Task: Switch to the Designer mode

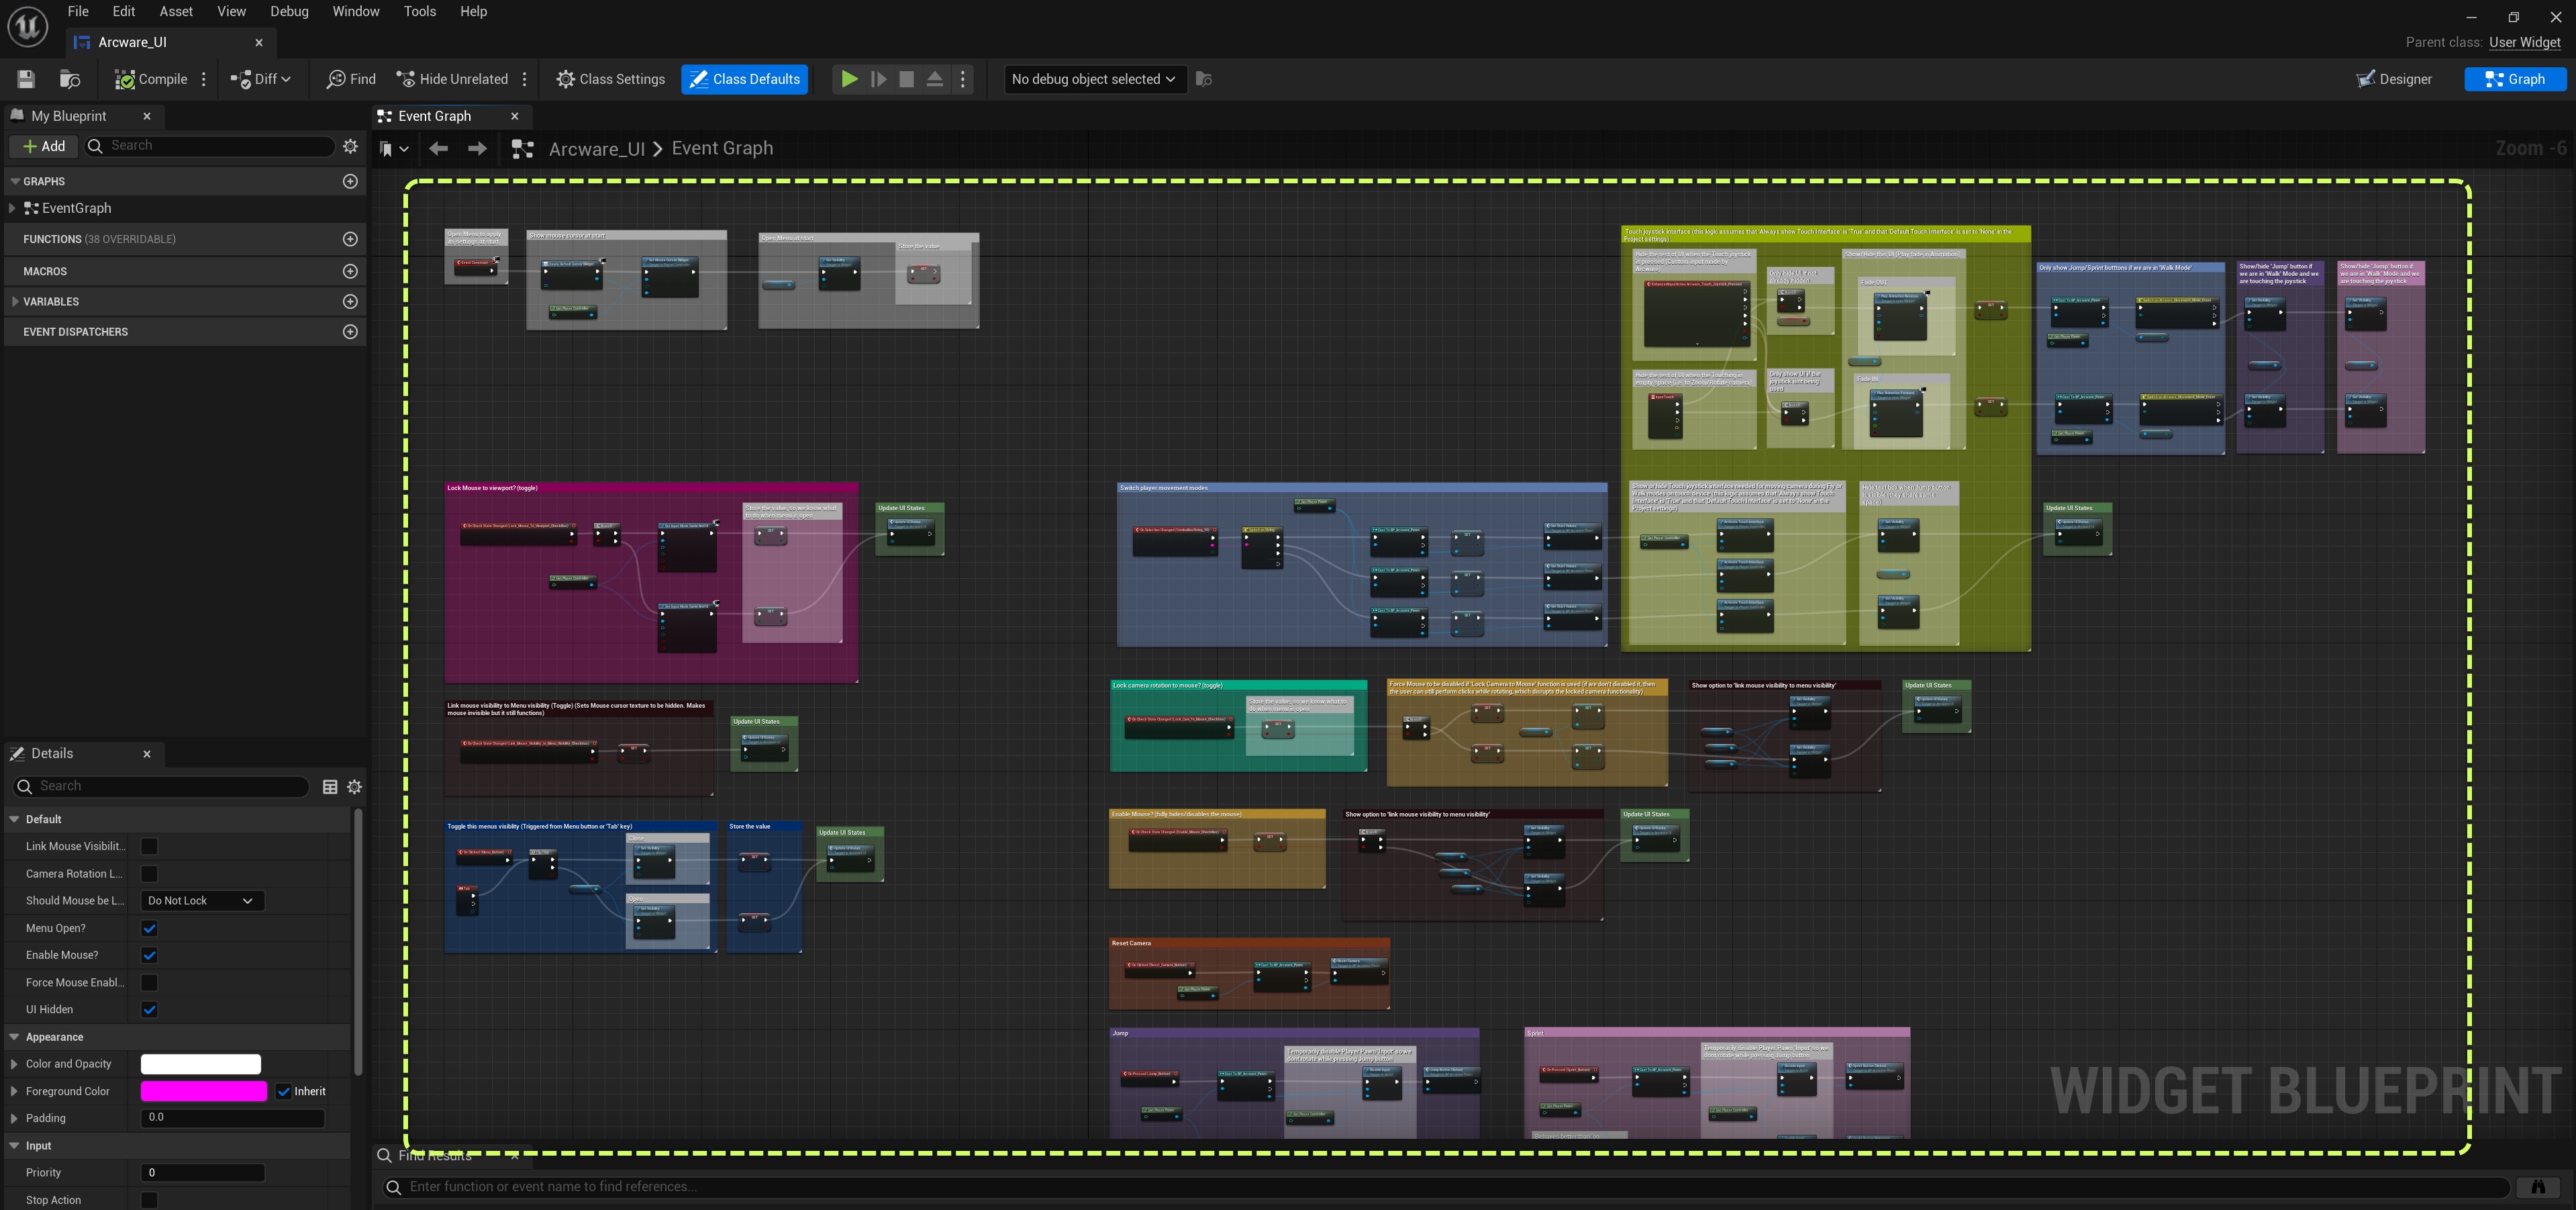Action: 2394,79
